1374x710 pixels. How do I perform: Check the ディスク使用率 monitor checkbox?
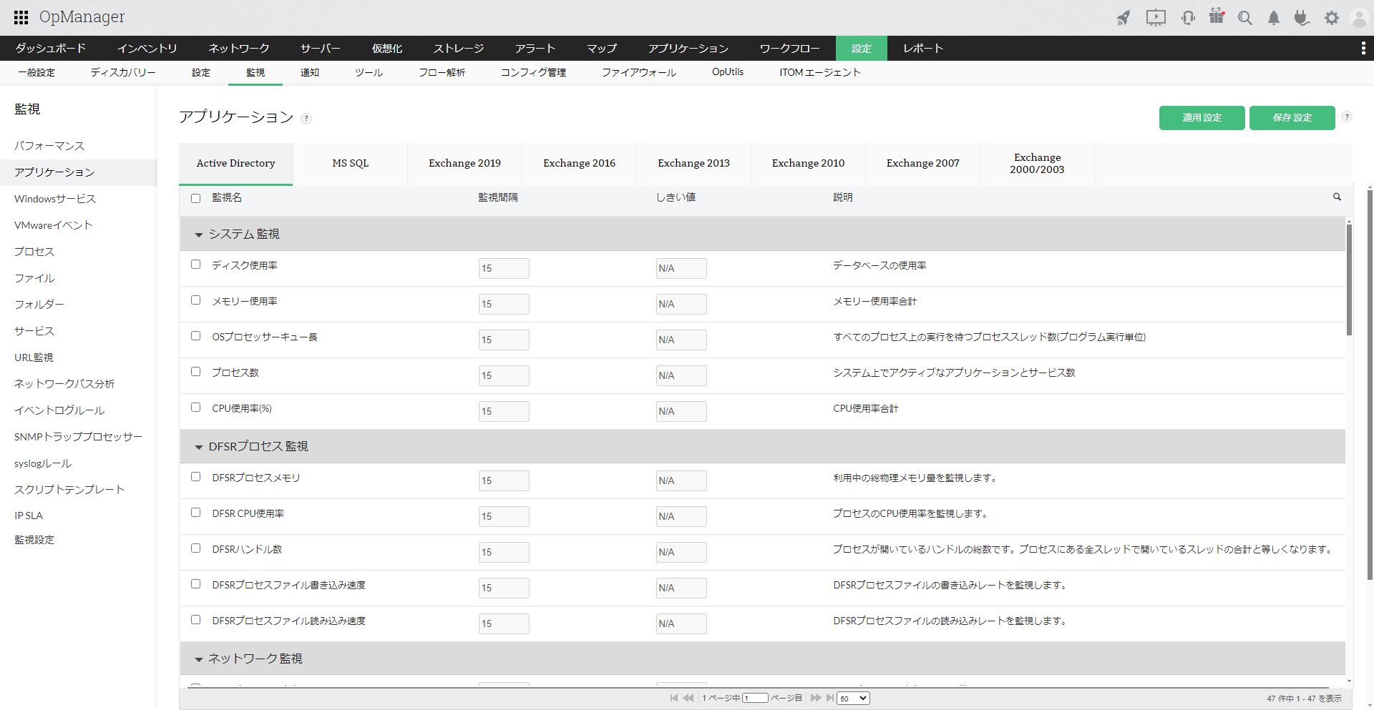click(x=195, y=265)
